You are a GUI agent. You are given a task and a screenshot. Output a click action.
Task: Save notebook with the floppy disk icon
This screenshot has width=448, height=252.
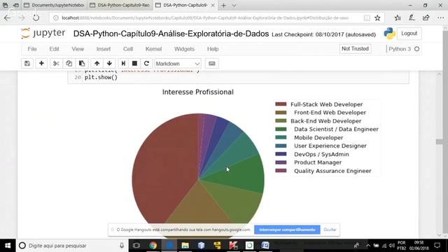click(x=27, y=64)
